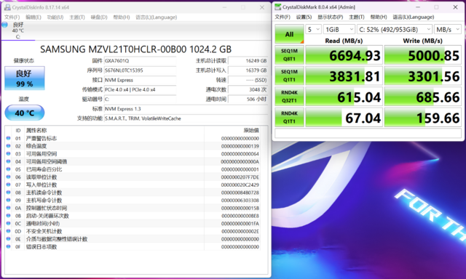Click the CrystalDiskInfo title bar app icon
The image size is (466, 279).
(x=7, y=7)
